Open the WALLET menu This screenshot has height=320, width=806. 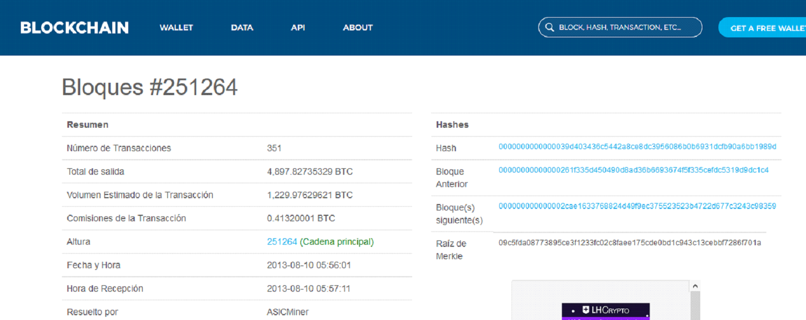click(x=176, y=28)
